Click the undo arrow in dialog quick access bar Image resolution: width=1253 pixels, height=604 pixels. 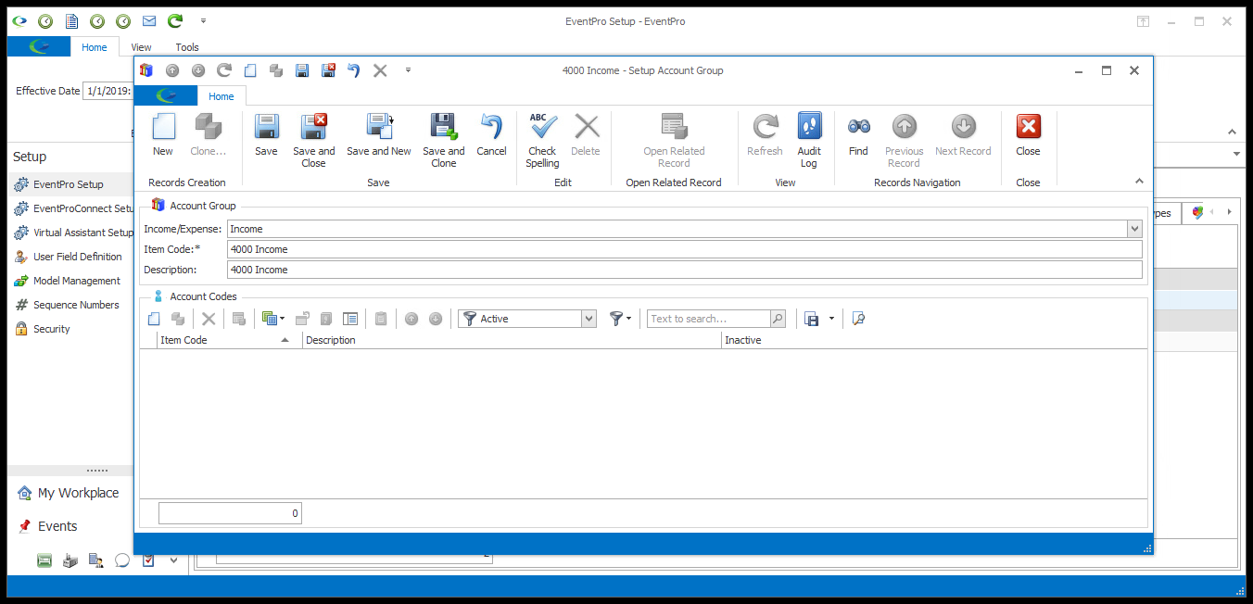pos(353,70)
